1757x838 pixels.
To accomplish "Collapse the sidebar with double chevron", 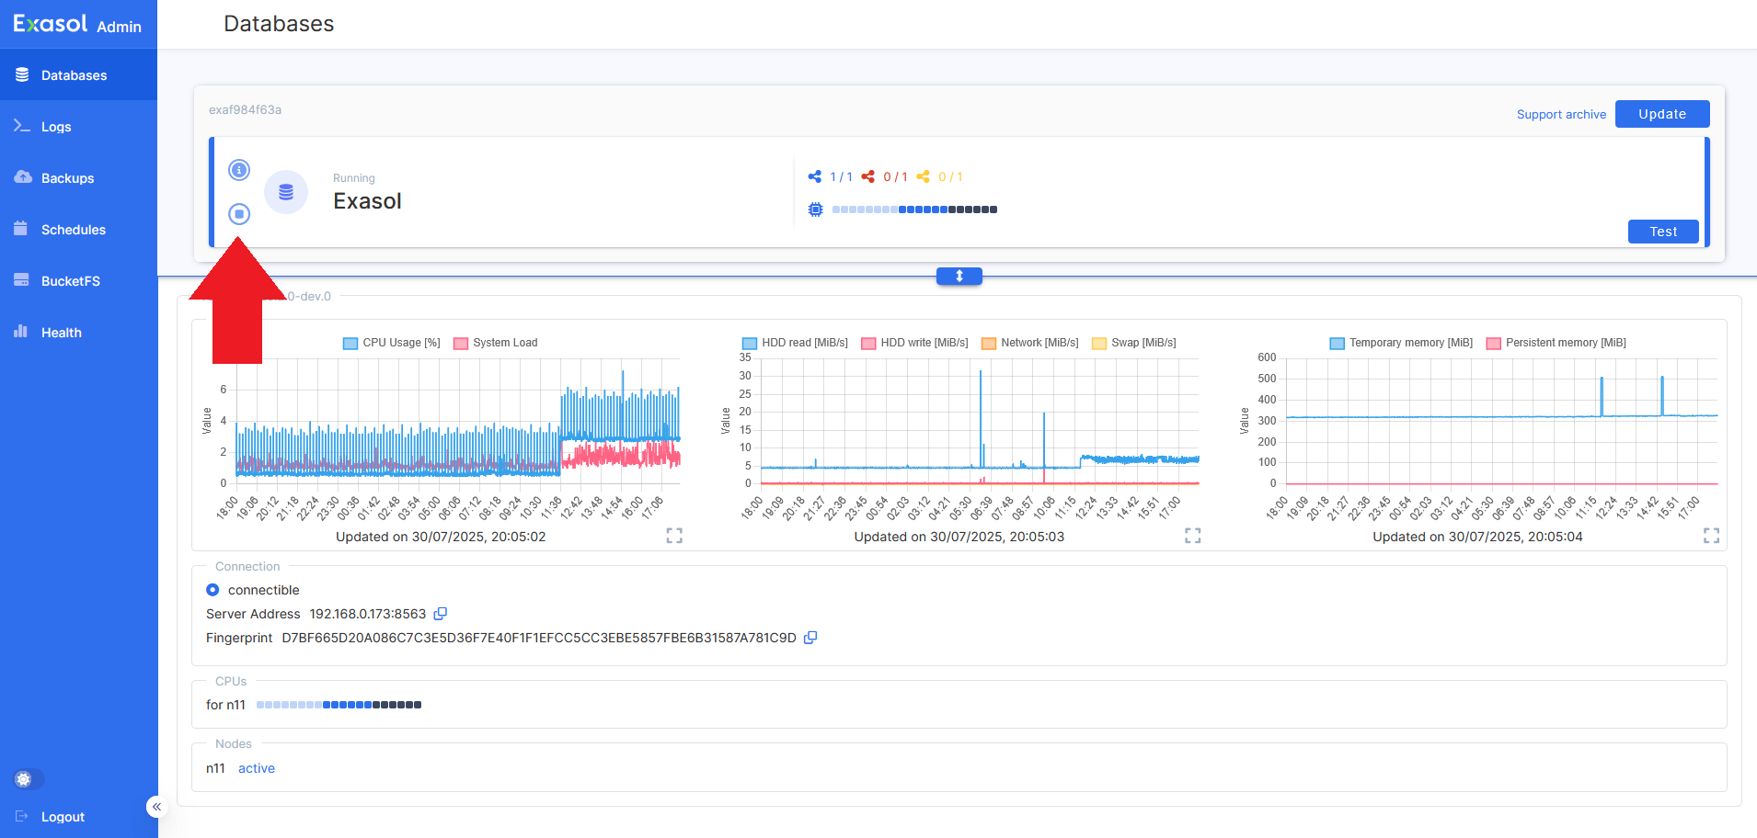I will [156, 807].
